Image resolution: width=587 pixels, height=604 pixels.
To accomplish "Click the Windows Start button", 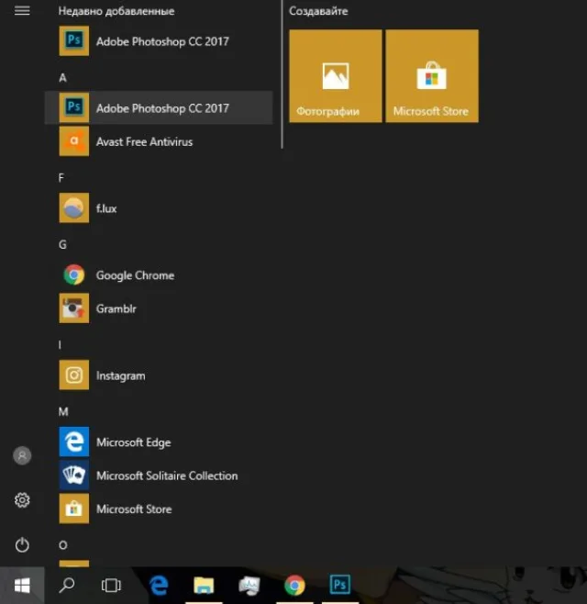I will tap(22, 586).
